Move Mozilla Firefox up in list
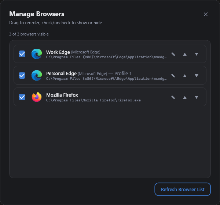220x205 pixels. click(x=185, y=97)
